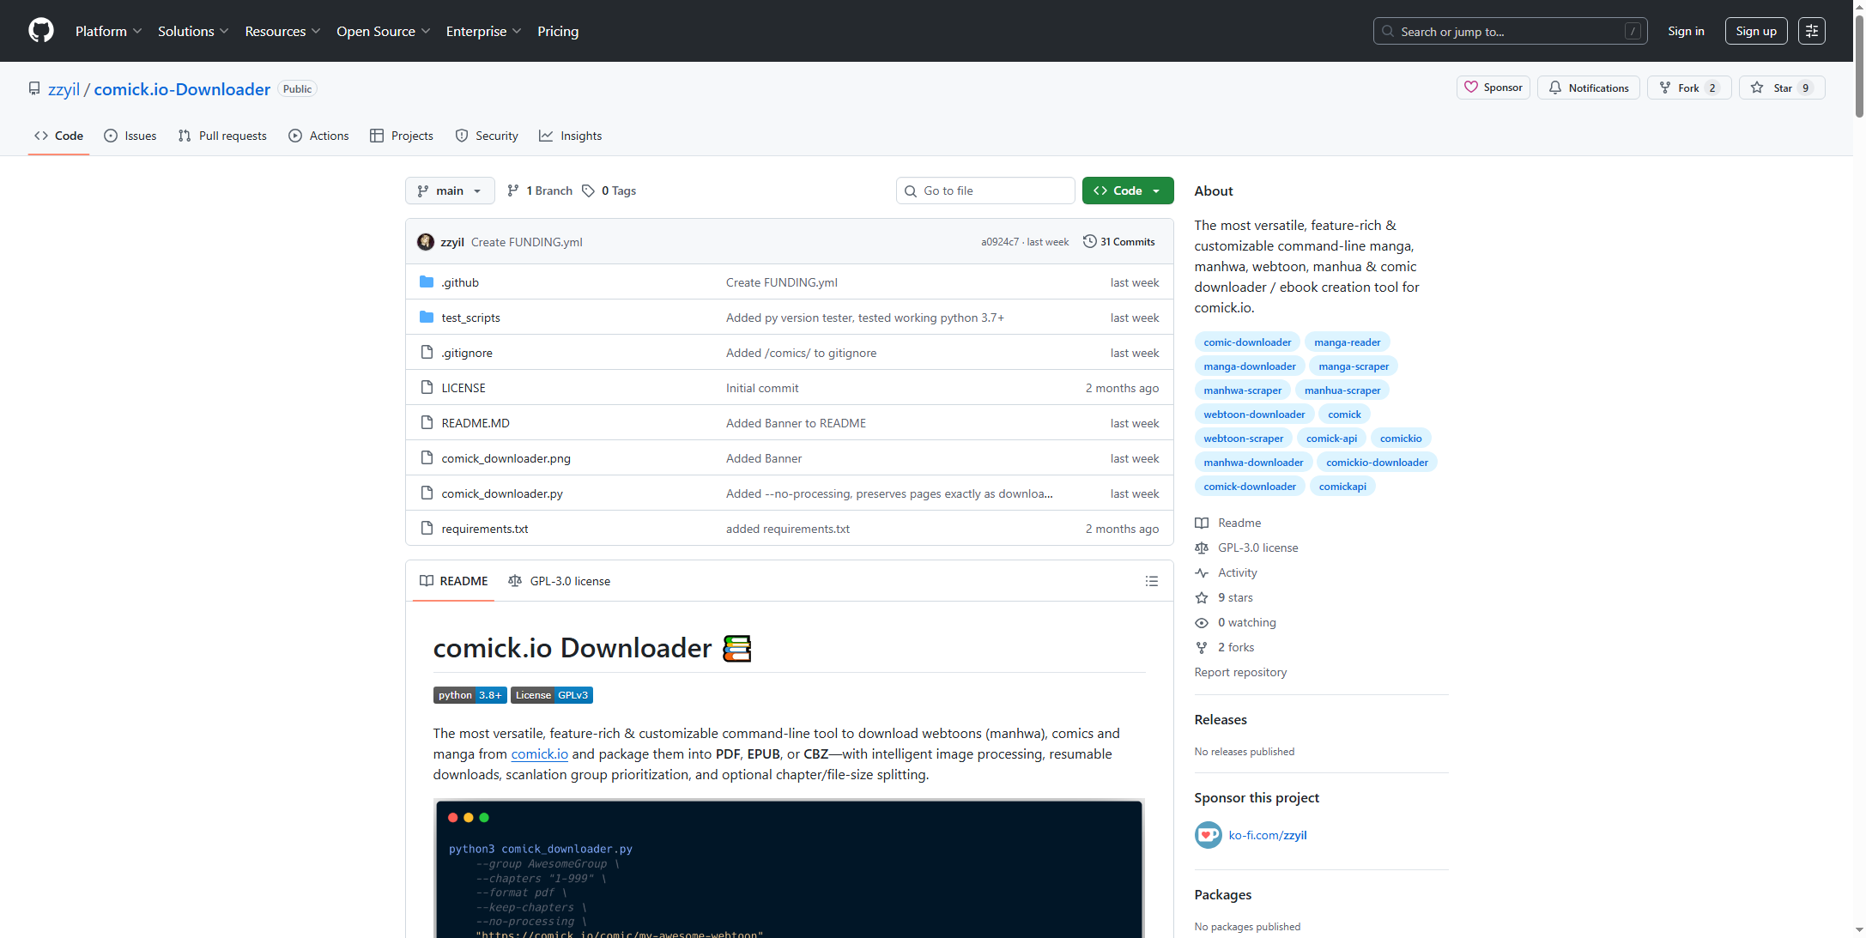Open the GitHub homepage logo
Screen dimensions: 1866x938
(x=40, y=31)
